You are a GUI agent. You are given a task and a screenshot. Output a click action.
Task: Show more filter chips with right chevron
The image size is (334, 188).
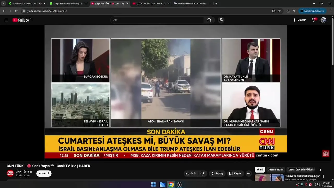(x=320, y=170)
